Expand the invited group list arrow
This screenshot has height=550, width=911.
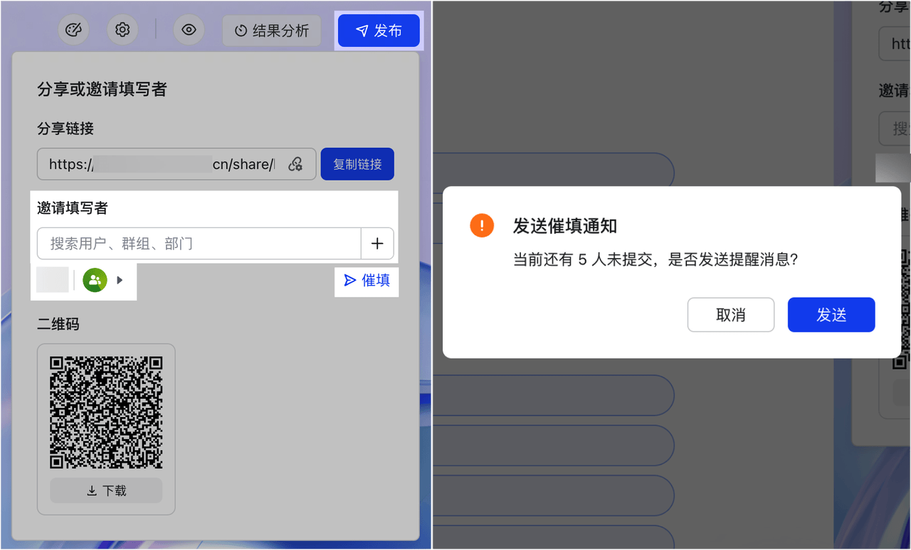pyautogui.click(x=120, y=280)
